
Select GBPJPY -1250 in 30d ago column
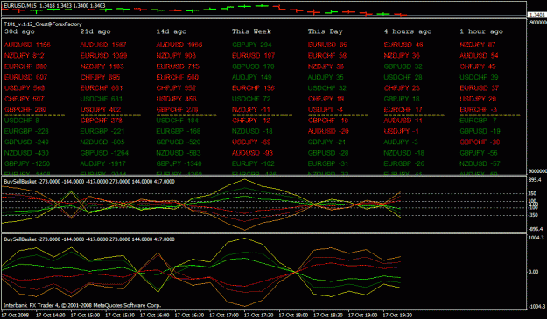pos(27,163)
